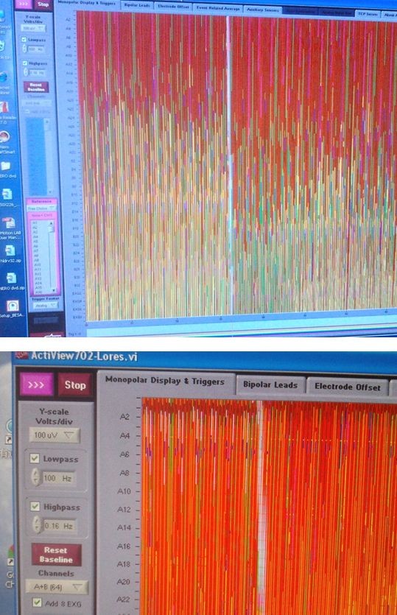Select Monopolar Display & Triggers tab in close-up
397x615 pixels.
165,381
